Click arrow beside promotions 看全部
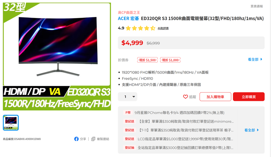 point(258,130)
